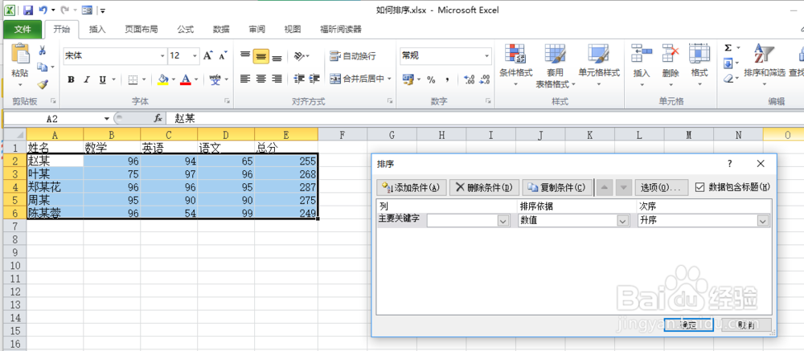The width and height of the screenshot is (804, 351).
Task: Click the Undo arrow icon
Action: coord(43,10)
